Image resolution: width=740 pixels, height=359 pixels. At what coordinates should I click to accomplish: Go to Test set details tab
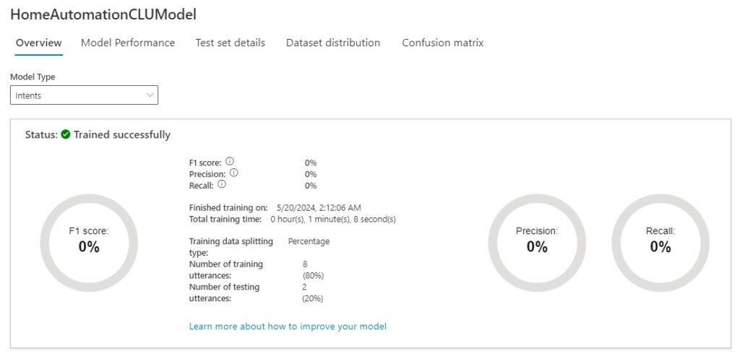coord(230,43)
